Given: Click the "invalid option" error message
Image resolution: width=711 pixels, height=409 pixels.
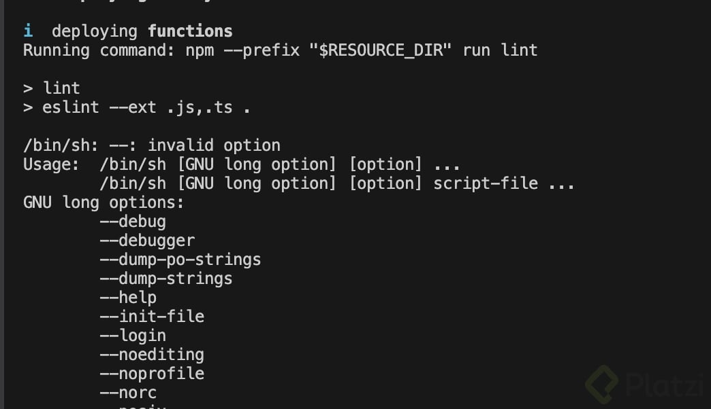Looking at the screenshot, I should (x=214, y=145).
